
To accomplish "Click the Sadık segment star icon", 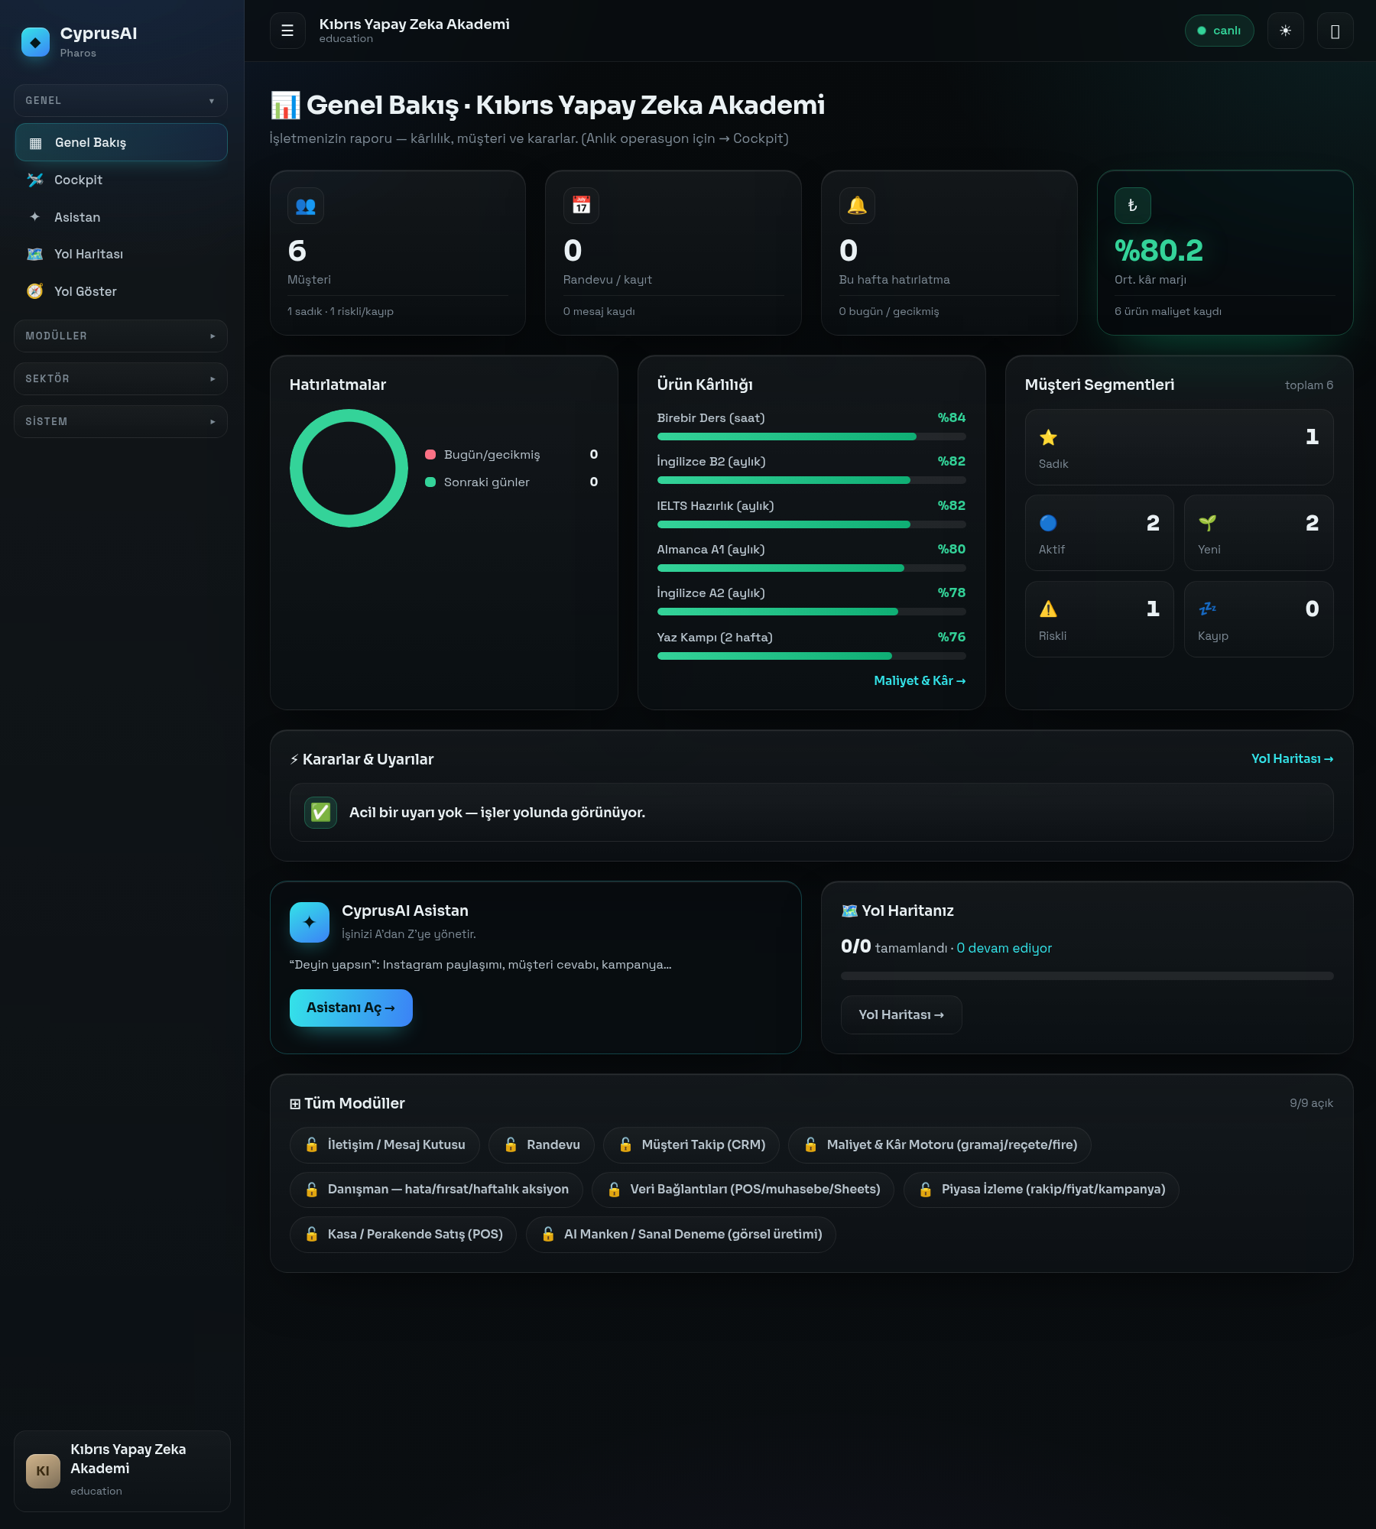I will (1048, 437).
